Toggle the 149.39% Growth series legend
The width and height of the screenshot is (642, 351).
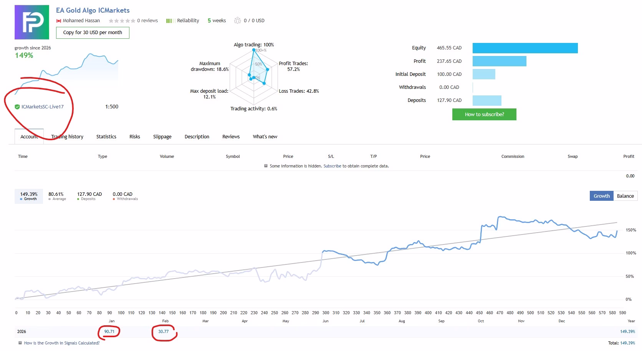point(29,196)
